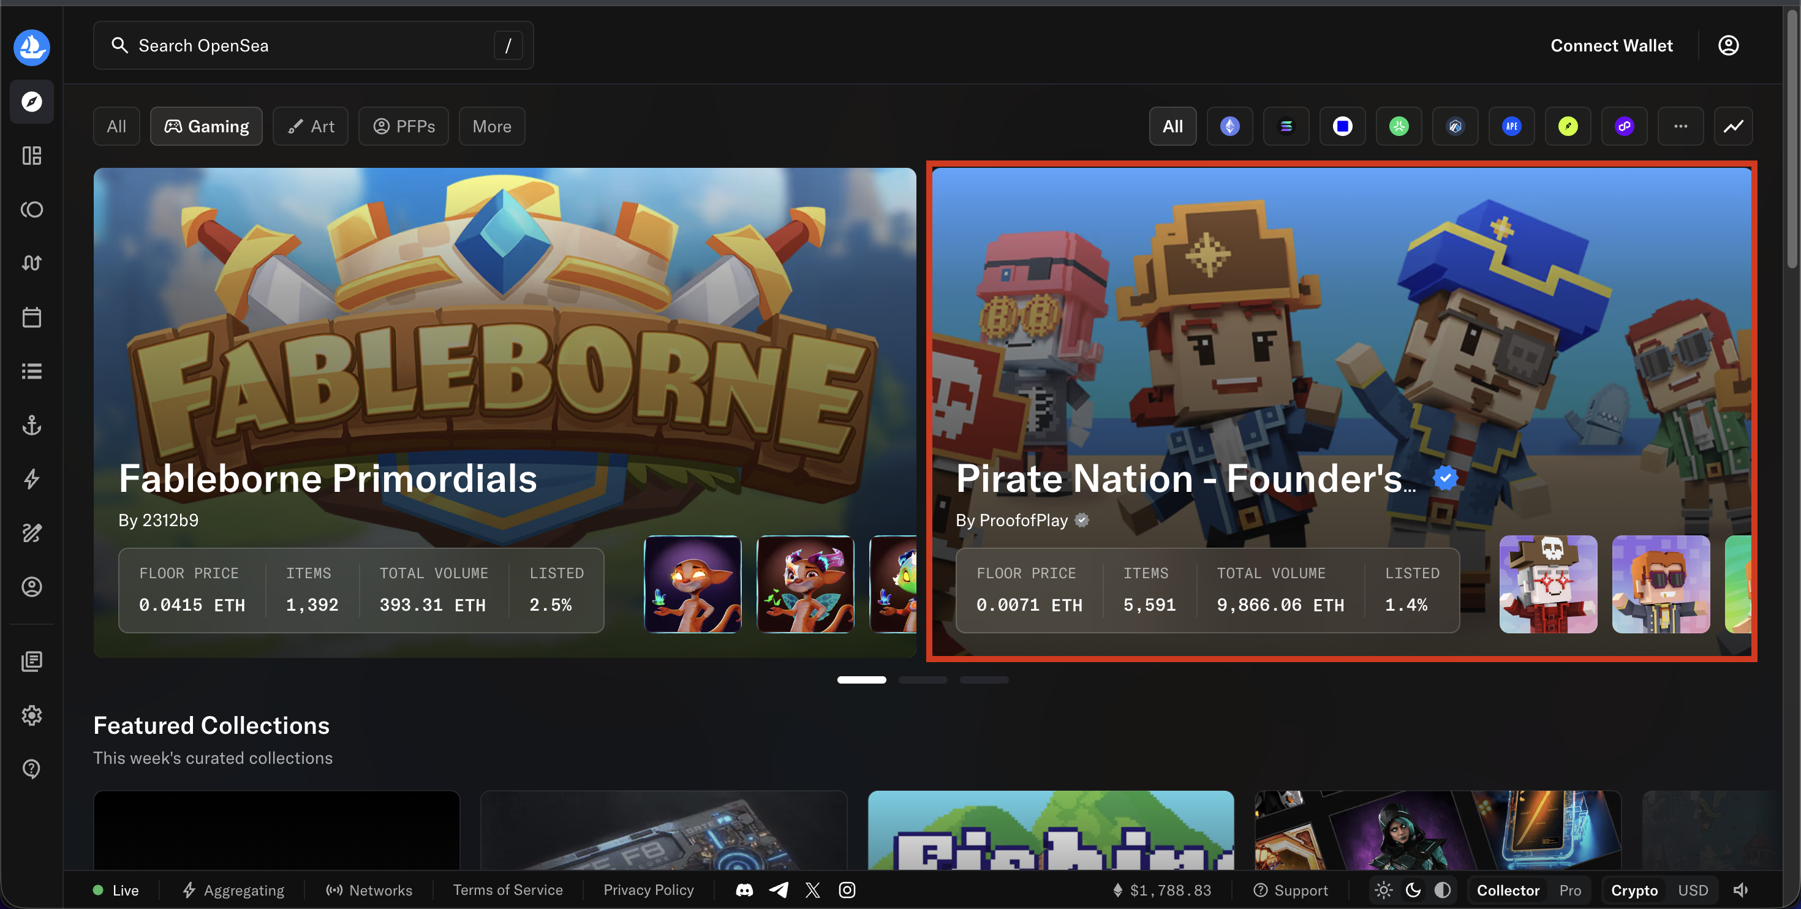Open the Pirate Nation - Founder's collection title

click(x=1186, y=479)
